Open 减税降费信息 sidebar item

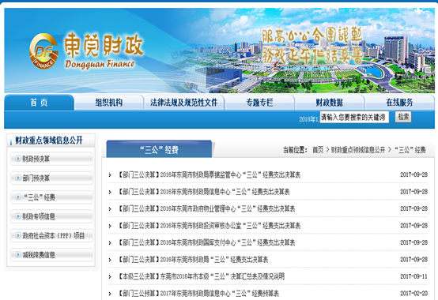[51, 254]
